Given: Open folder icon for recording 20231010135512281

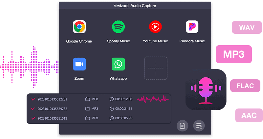Looking at the screenshot, I should pos(88,99).
